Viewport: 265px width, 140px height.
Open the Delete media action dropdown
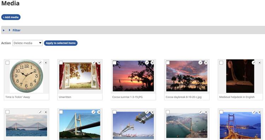27,43
